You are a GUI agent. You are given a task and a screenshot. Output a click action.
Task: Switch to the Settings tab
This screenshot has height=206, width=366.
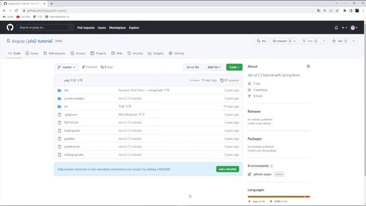(x=177, y=53)
